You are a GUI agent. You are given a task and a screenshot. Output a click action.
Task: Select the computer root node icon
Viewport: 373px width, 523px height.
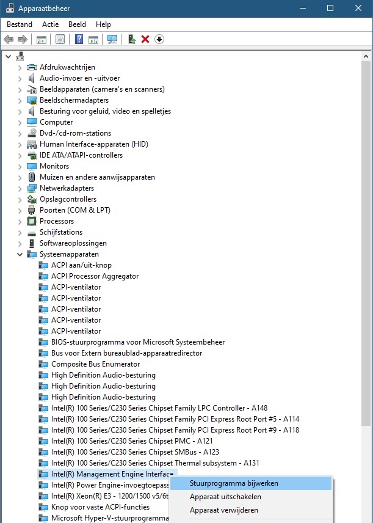[20, 56]
